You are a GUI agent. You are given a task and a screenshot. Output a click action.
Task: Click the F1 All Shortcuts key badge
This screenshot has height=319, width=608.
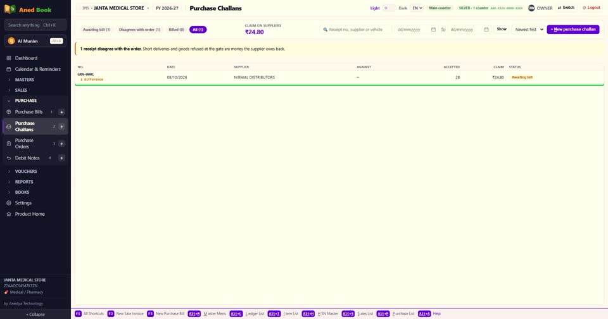[78, 313]
